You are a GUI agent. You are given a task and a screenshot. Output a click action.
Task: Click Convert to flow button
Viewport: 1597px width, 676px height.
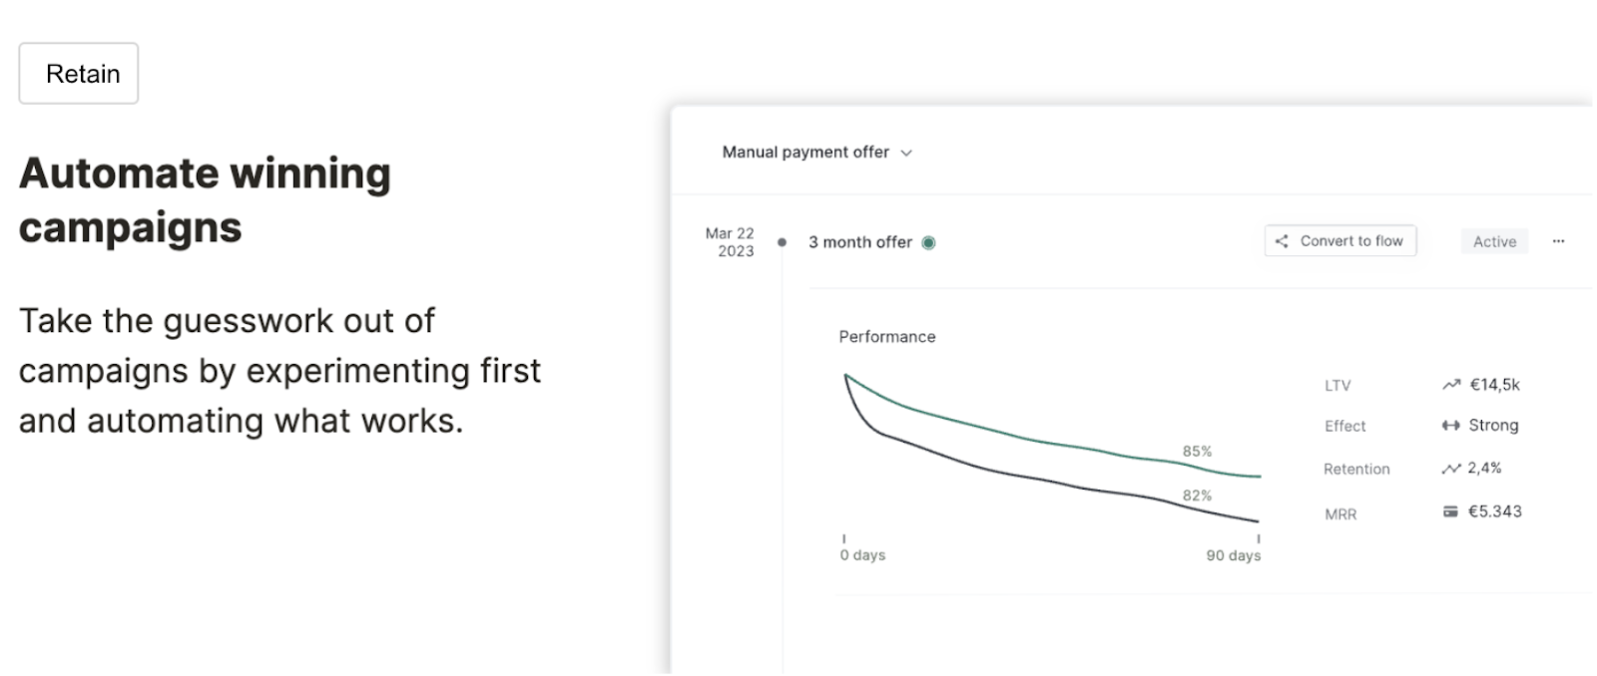click(x=1340, y=241)
